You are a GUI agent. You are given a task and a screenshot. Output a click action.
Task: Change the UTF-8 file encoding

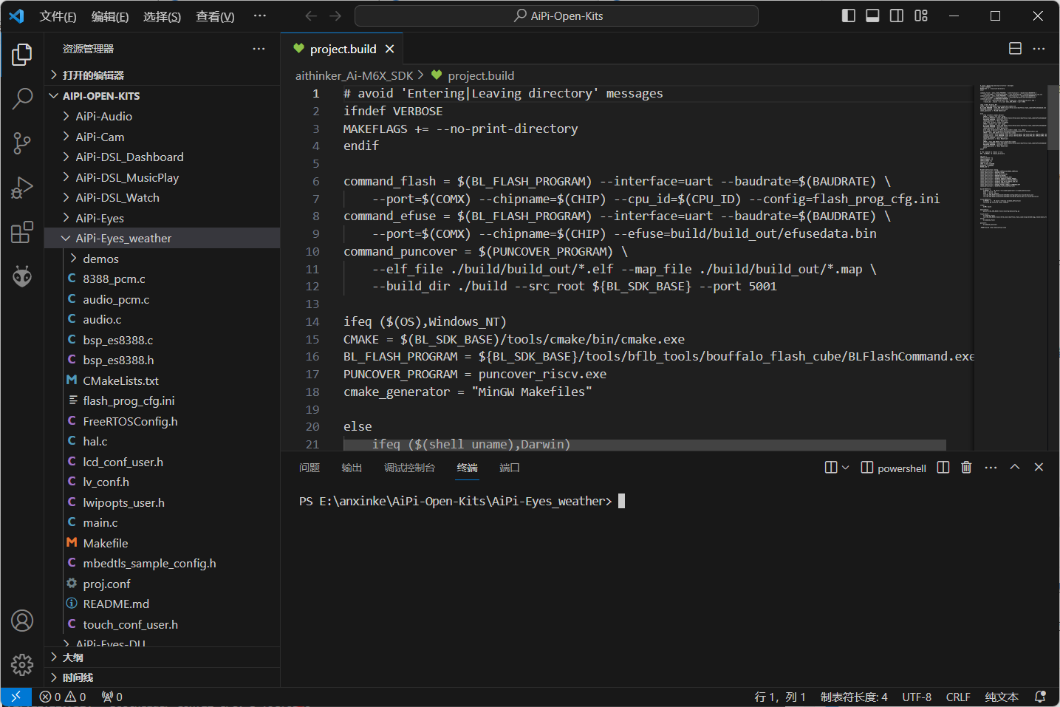(917, 697)
